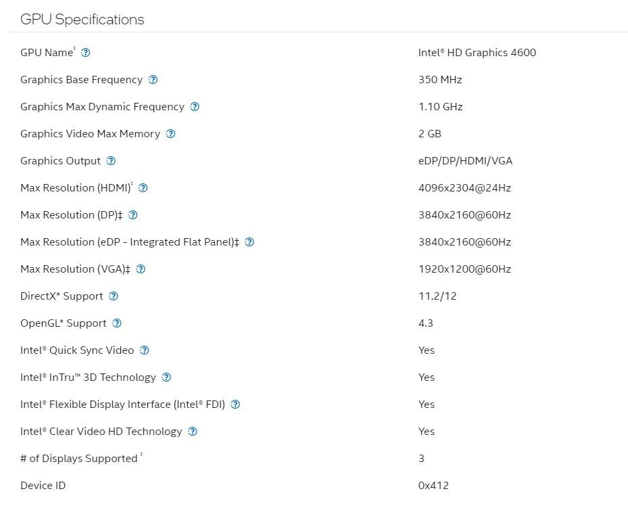Screen dimensions: 628x506
Task: Click help icon beside Max Resolution (DP)
Action: (132, 215)
